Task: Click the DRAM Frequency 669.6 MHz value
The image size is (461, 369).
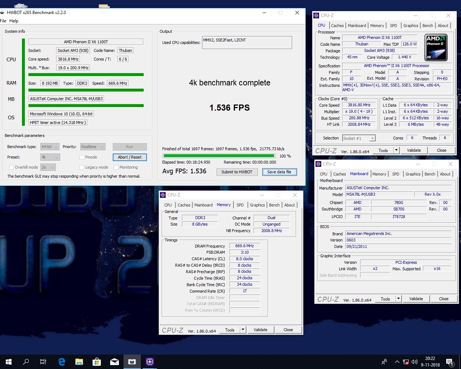Action: pos(245,246)
